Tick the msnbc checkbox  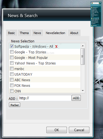pyautogui.click(x=12, y=68)
